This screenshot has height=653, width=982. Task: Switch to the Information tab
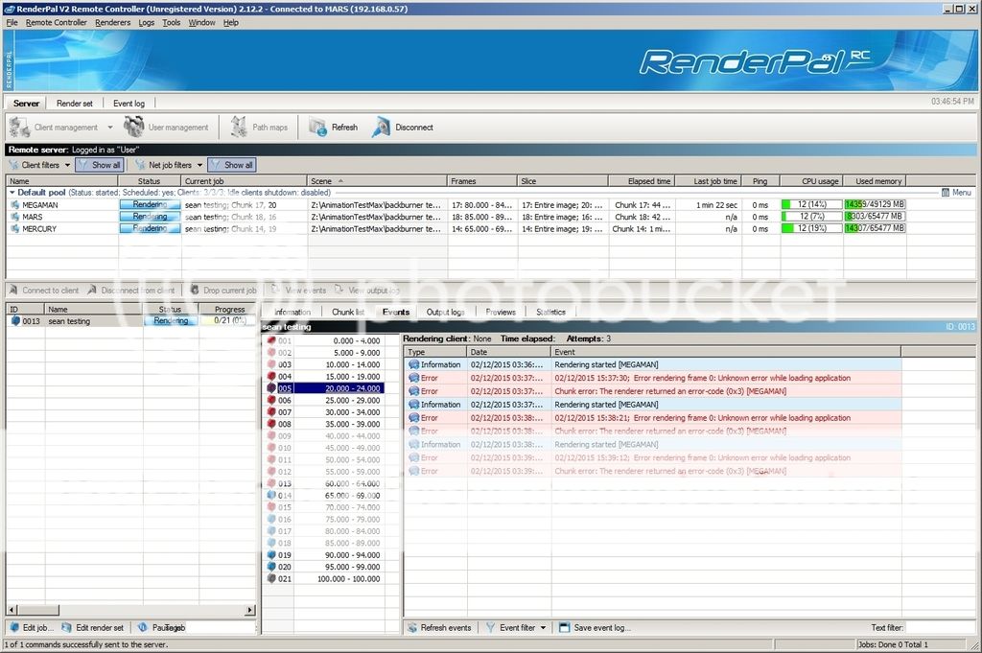point(292,312)
